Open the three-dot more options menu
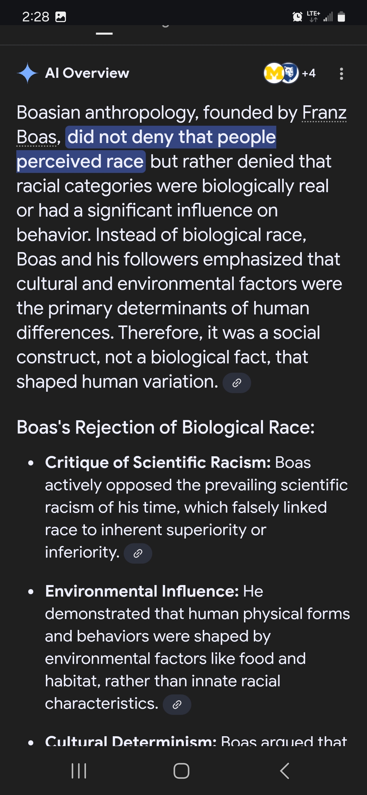This screenshot has width=367, height=795. pyautogui.click(x=342, y=73)
